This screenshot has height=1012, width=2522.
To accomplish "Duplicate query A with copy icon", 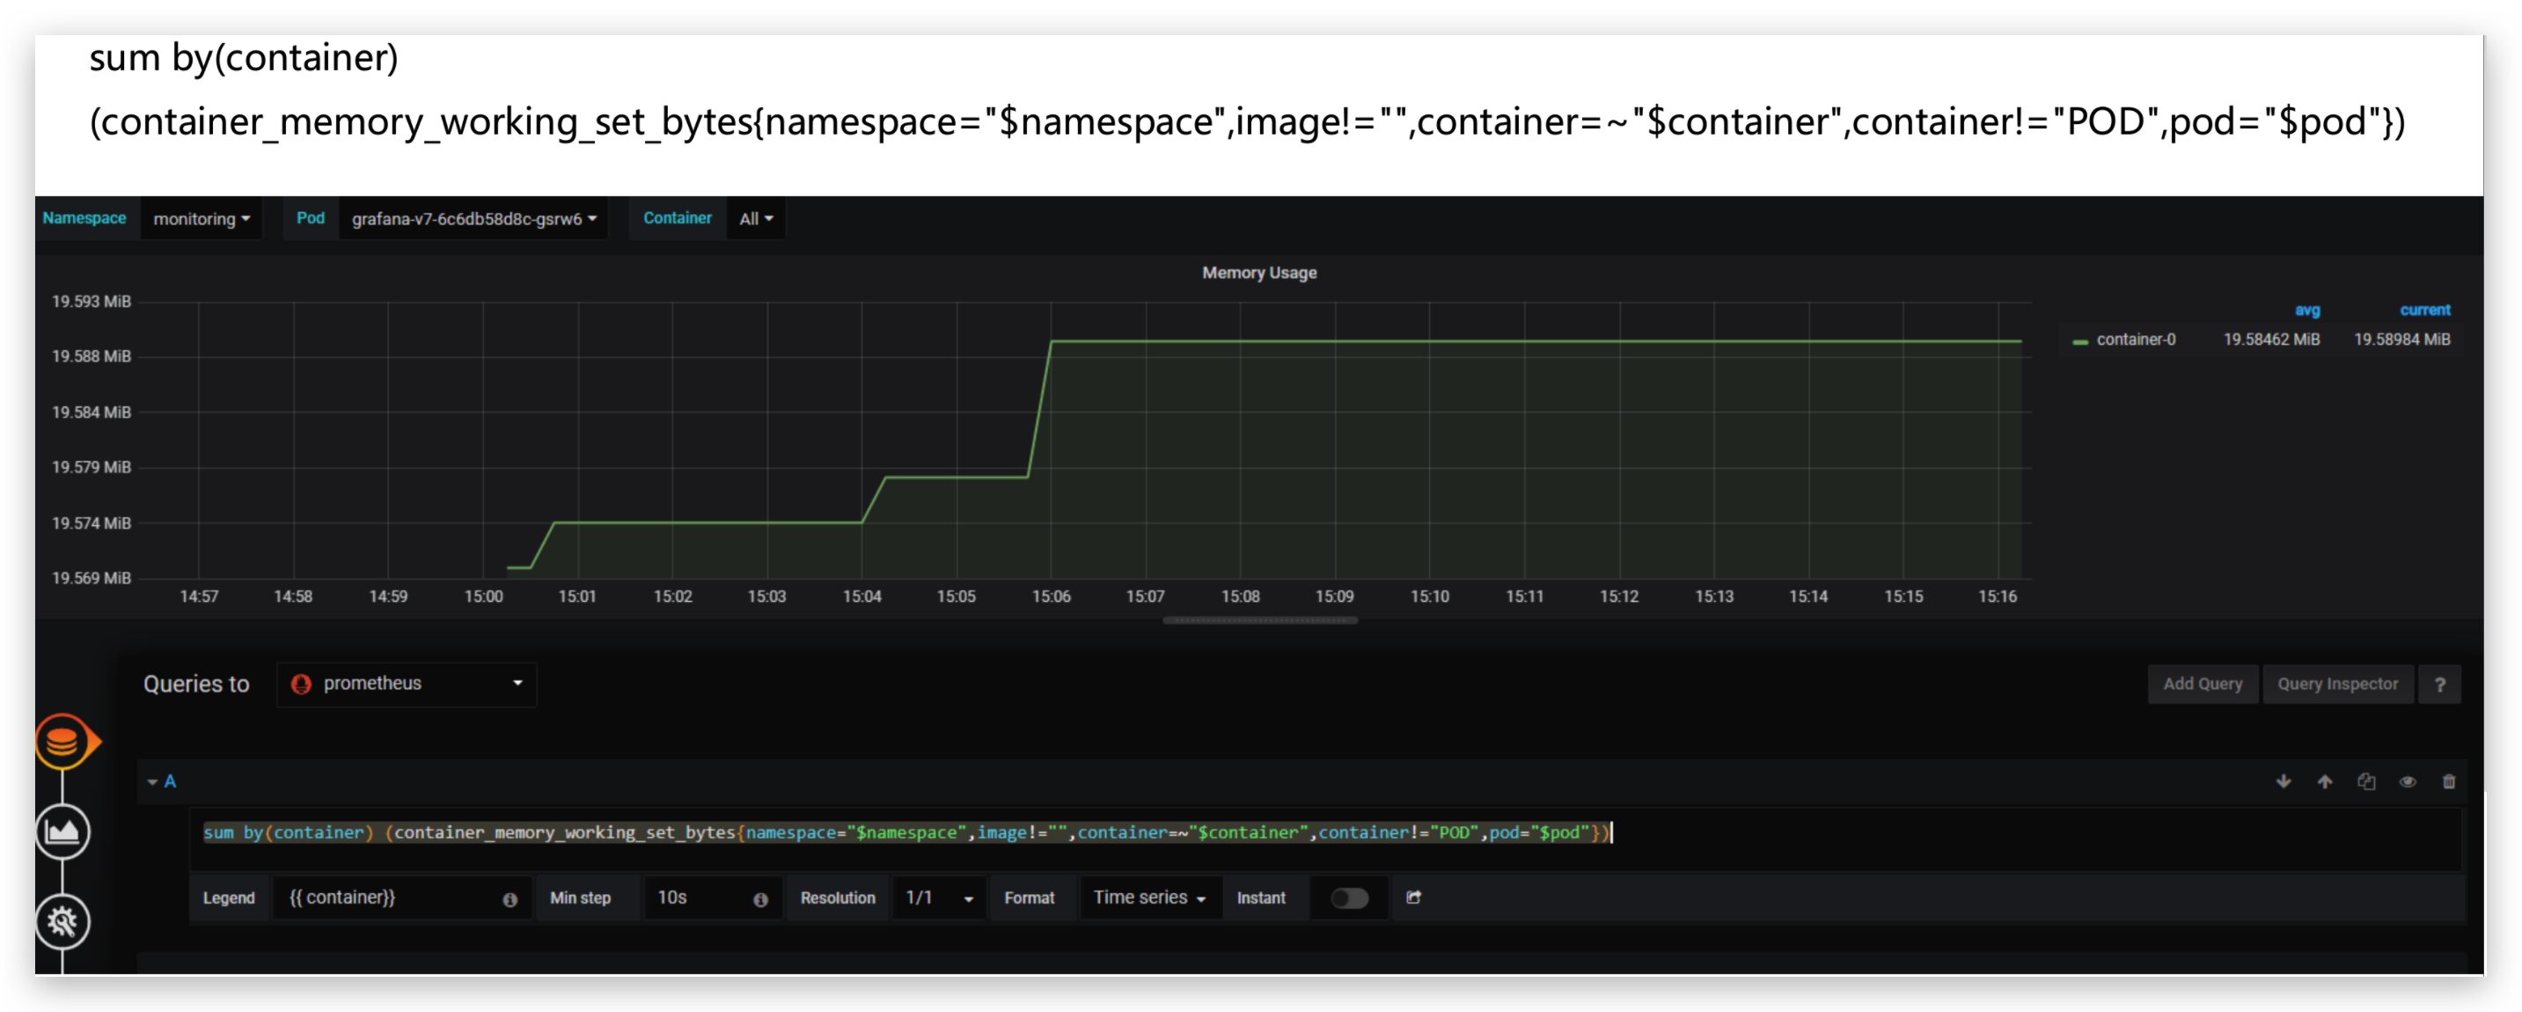I will [x=2366, y=781].
